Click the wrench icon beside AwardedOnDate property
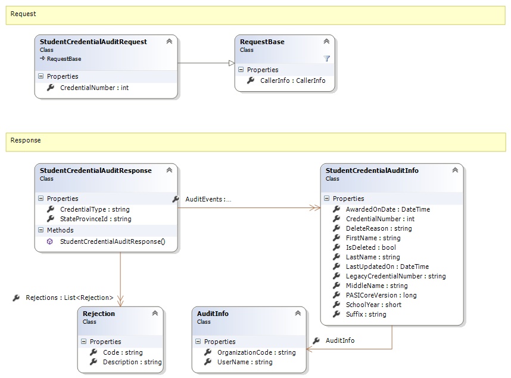Image resolution: width=511 pixels, height=378 pixels. pos(336,209)
